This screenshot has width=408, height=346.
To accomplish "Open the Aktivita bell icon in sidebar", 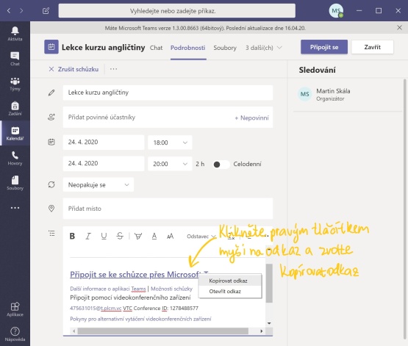I will click(15, 34).
